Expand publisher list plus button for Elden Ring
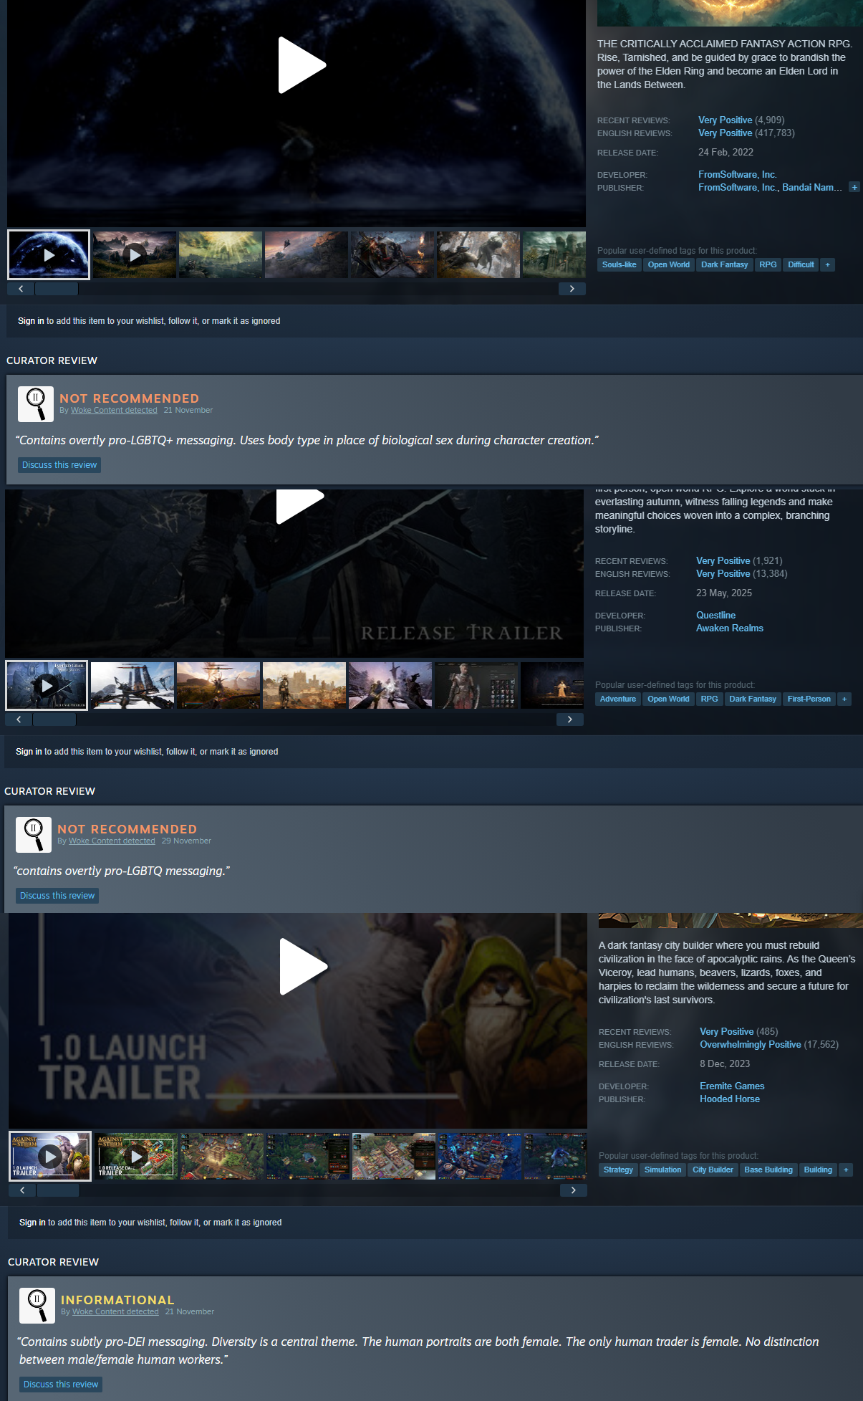This screenshot has height=1401, width=863. 854,187
